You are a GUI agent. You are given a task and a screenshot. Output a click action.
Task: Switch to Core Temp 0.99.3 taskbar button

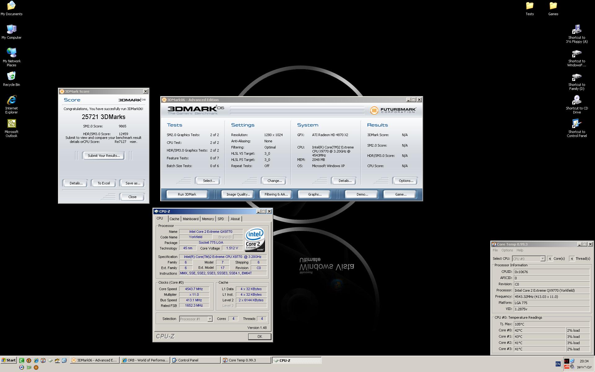tap(246, 360)
